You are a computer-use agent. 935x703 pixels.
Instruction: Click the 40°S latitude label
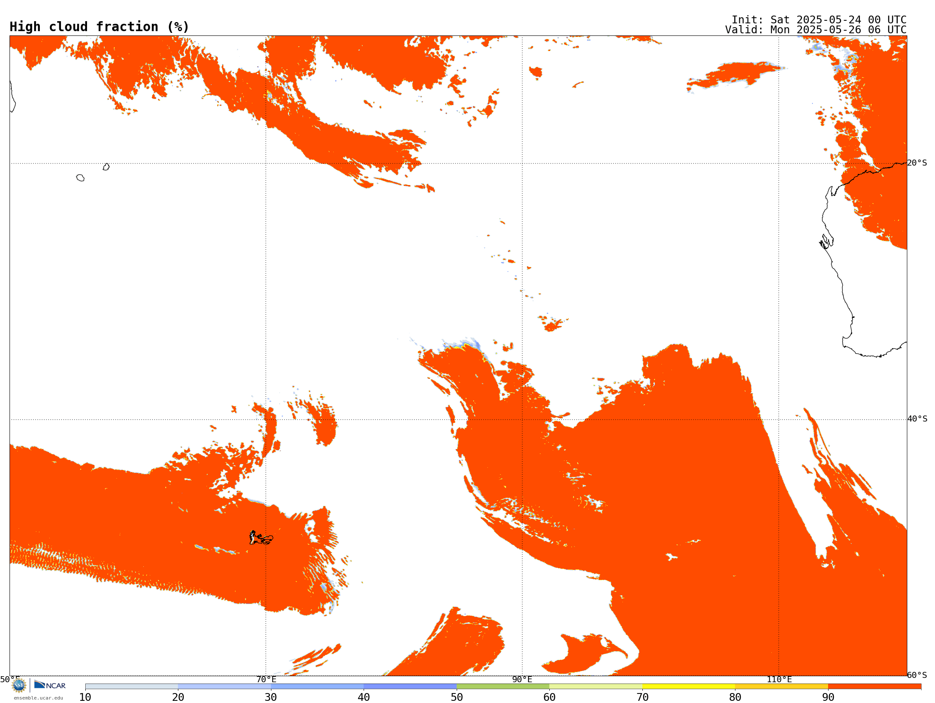pyautogui.click(x=917, y=419)
